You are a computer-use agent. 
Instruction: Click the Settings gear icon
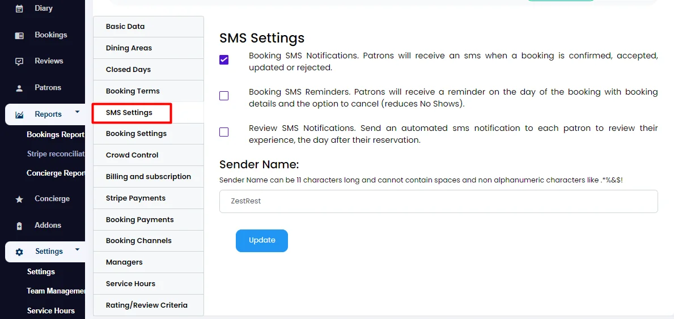(19, 252)
